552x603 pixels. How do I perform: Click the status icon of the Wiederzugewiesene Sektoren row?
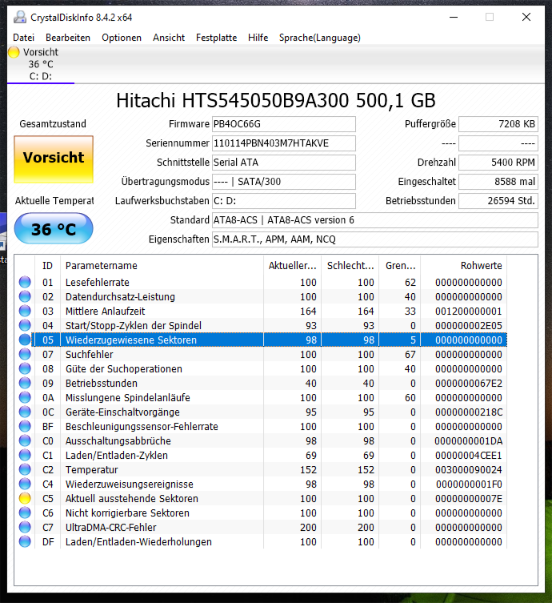point(25,340)
